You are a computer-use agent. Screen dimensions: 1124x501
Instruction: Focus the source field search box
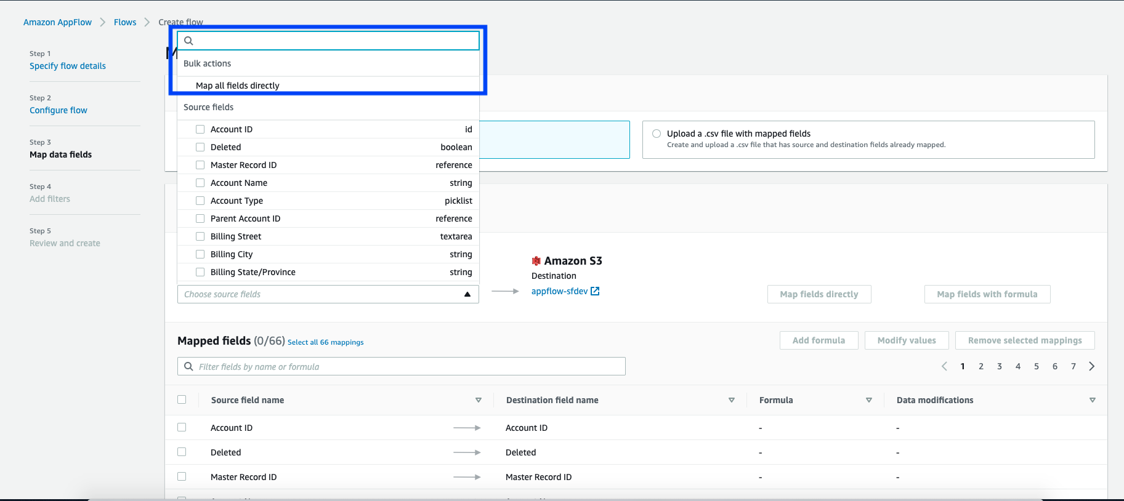[328, 41]
